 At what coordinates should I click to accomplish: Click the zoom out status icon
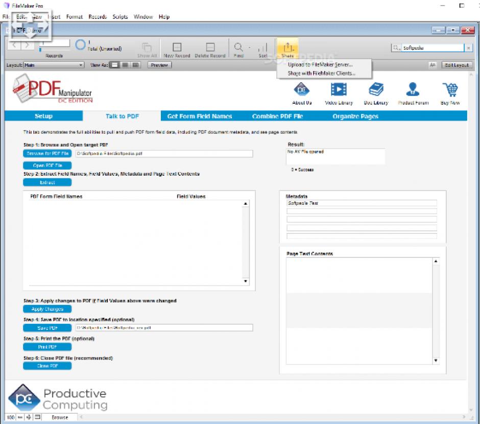pyautogui.click(x=20, y=417)
